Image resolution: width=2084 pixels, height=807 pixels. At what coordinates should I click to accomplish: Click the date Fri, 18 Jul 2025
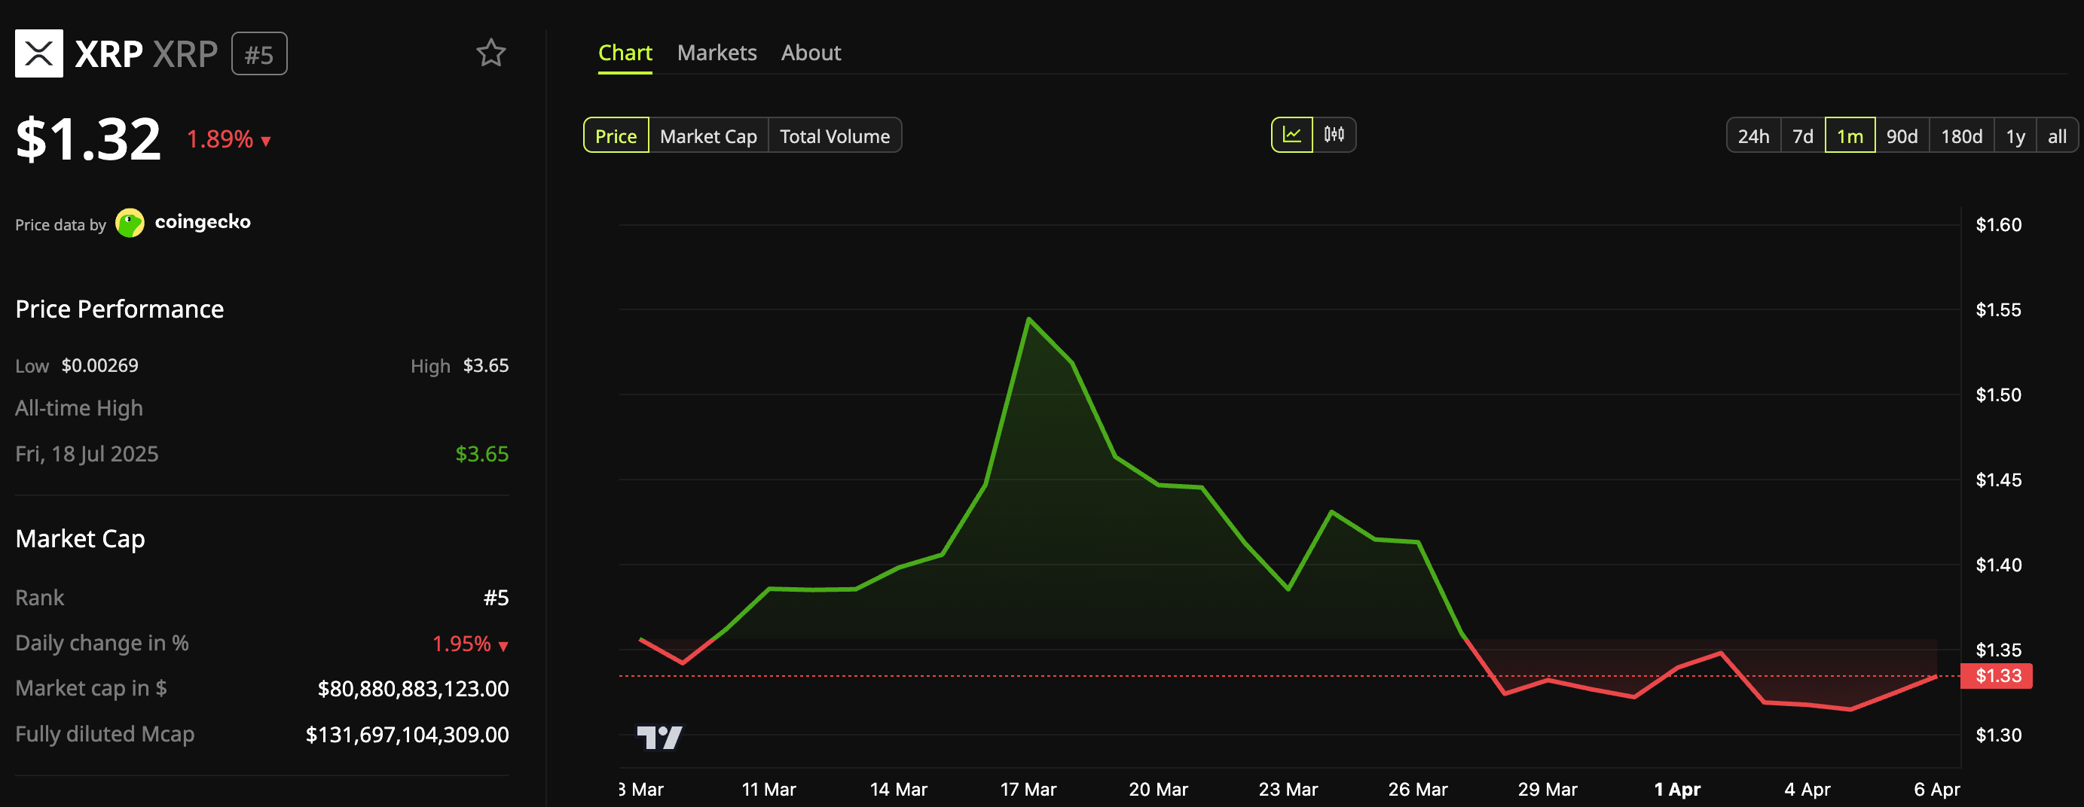pos(87,454)
